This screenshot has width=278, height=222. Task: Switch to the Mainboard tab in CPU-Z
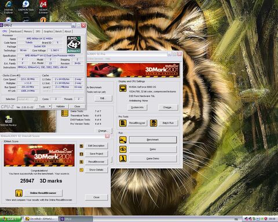pyautogui.click(x=16, y=31)
